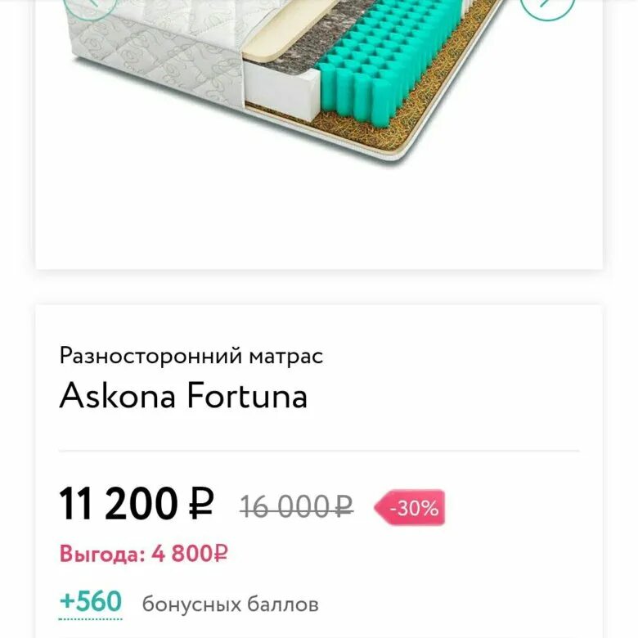Image resolution: width=638 pixels, height=638 pixels.
Task: Tap the white foam side block
Action: 278,86
